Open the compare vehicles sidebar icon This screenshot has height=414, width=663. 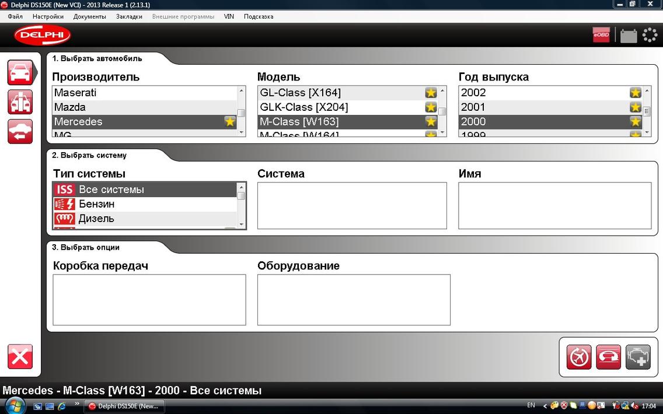click(x=20, y=102)
